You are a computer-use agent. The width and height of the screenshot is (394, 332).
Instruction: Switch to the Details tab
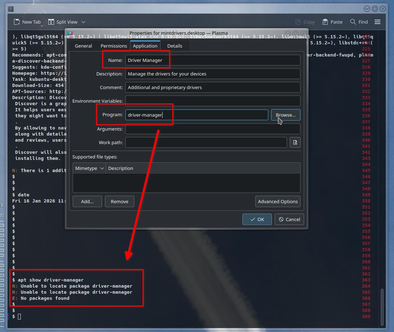pyautogui.click(x=174, y=46)
